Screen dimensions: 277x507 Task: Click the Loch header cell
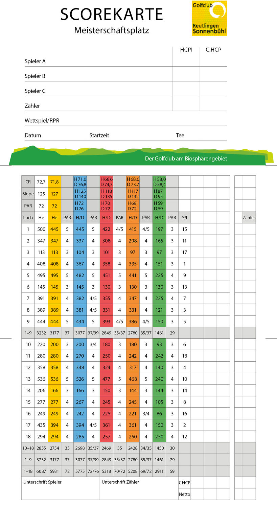[28, 218]
